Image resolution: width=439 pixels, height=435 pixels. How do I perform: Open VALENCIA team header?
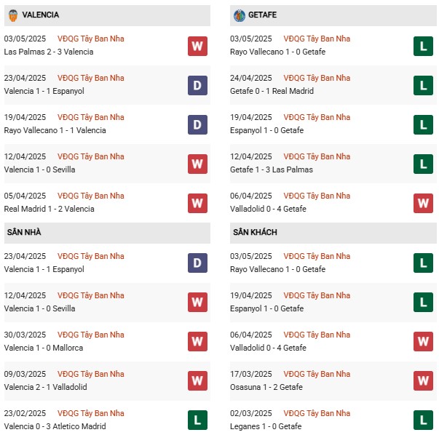coord(107,16)
